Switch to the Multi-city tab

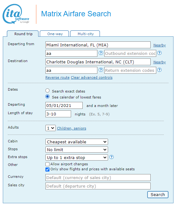[85, 34]
